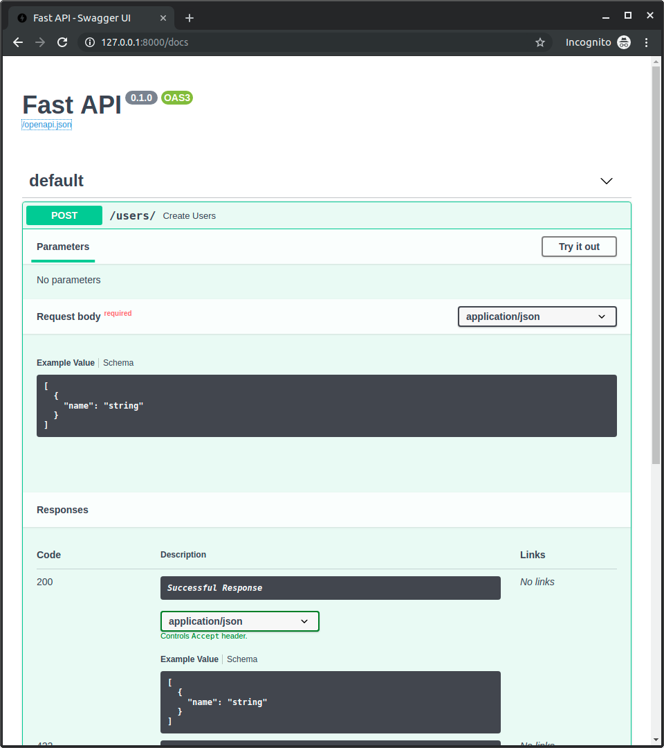Collapse the default section chevron
Image resolution: width=664 pixels, height=748 pixels.
click(x=607, y=181)
